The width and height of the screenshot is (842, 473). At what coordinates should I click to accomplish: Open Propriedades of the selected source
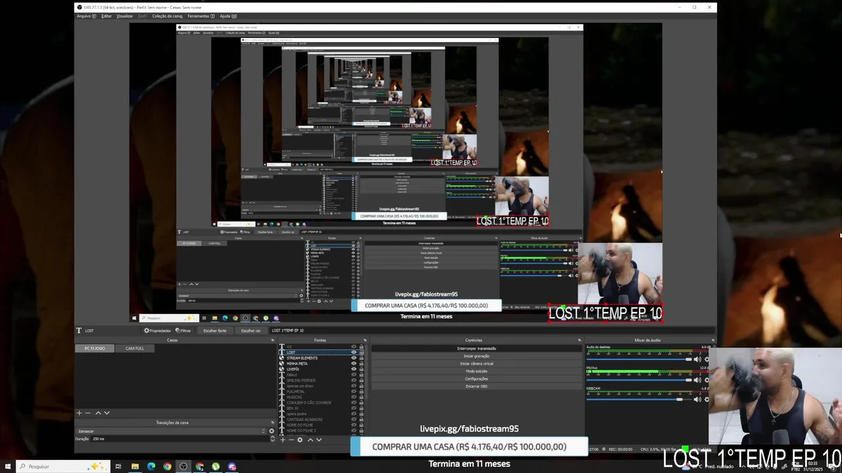pos(158,330)
